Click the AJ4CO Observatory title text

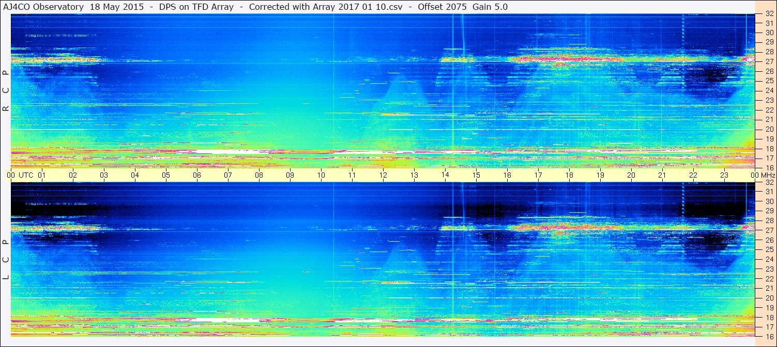pos(43,7)
